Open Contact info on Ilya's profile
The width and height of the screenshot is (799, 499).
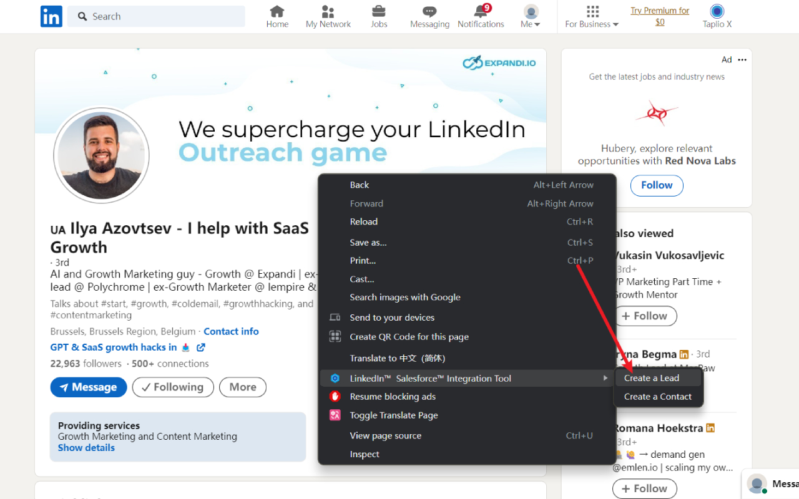coord(231,331)
